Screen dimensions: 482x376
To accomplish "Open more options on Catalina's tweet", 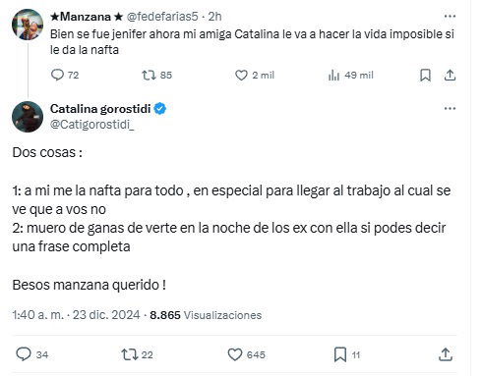I will click(x=450, y=108).
